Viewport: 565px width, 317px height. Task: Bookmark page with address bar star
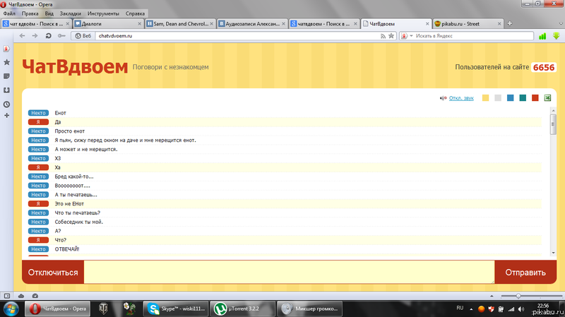(x=391, y=36)
